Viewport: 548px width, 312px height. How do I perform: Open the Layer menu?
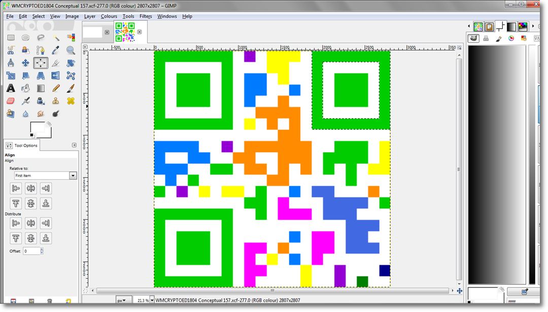[89, 16]
